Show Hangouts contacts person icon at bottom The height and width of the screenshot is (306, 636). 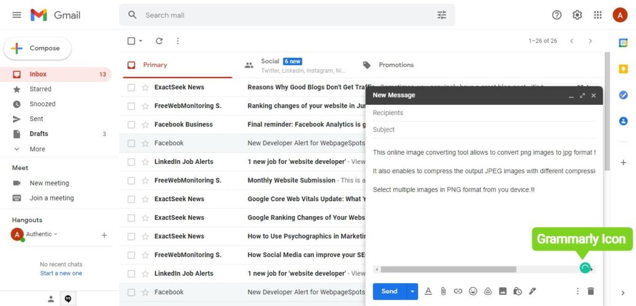tap(51, 299)
